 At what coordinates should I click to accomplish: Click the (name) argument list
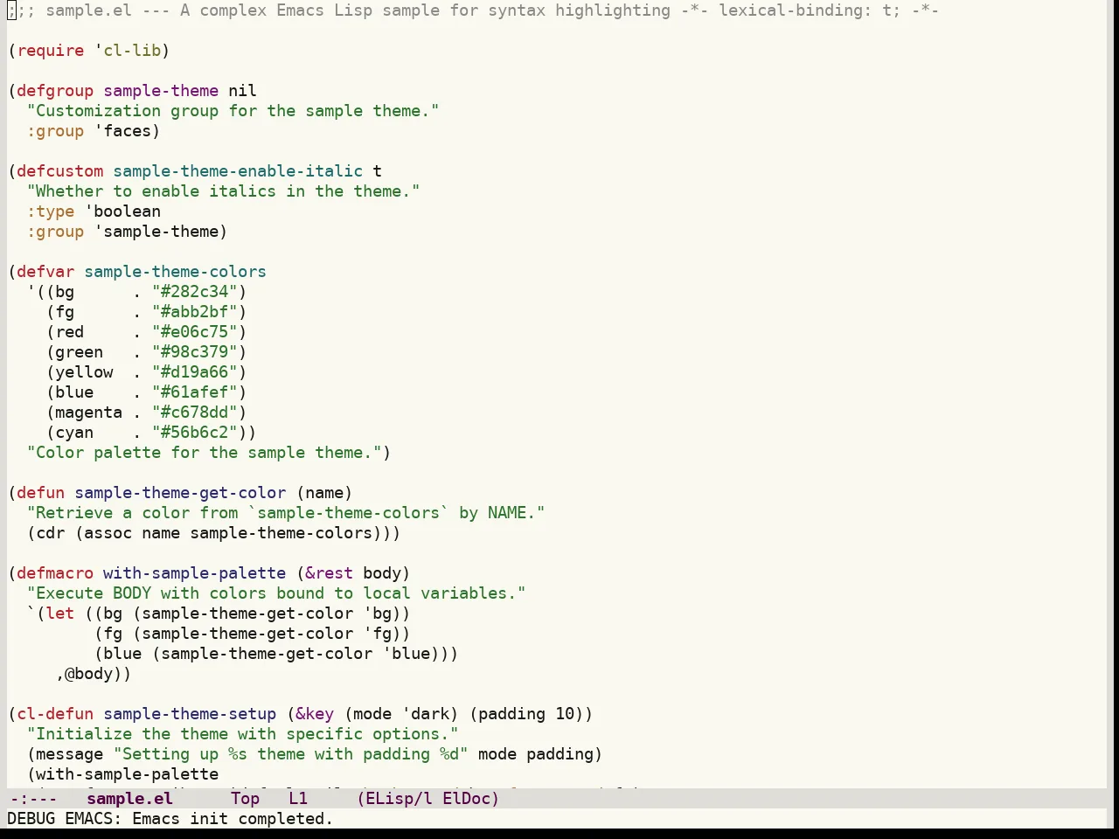324,493
